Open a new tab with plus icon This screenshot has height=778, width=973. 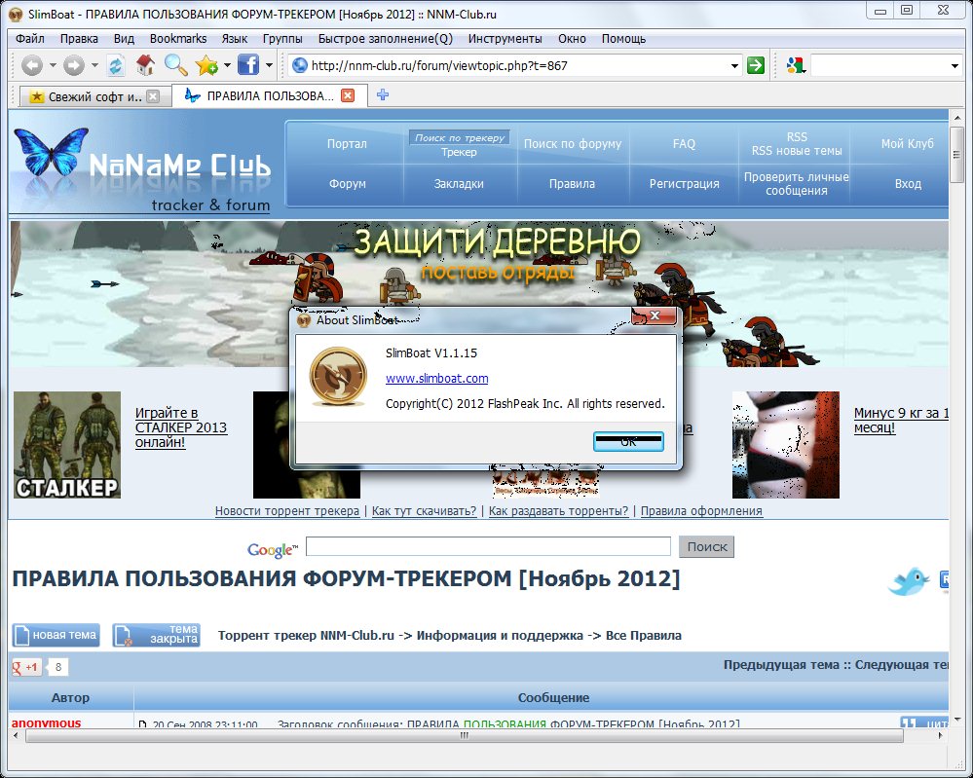click(x=382, y=94)
